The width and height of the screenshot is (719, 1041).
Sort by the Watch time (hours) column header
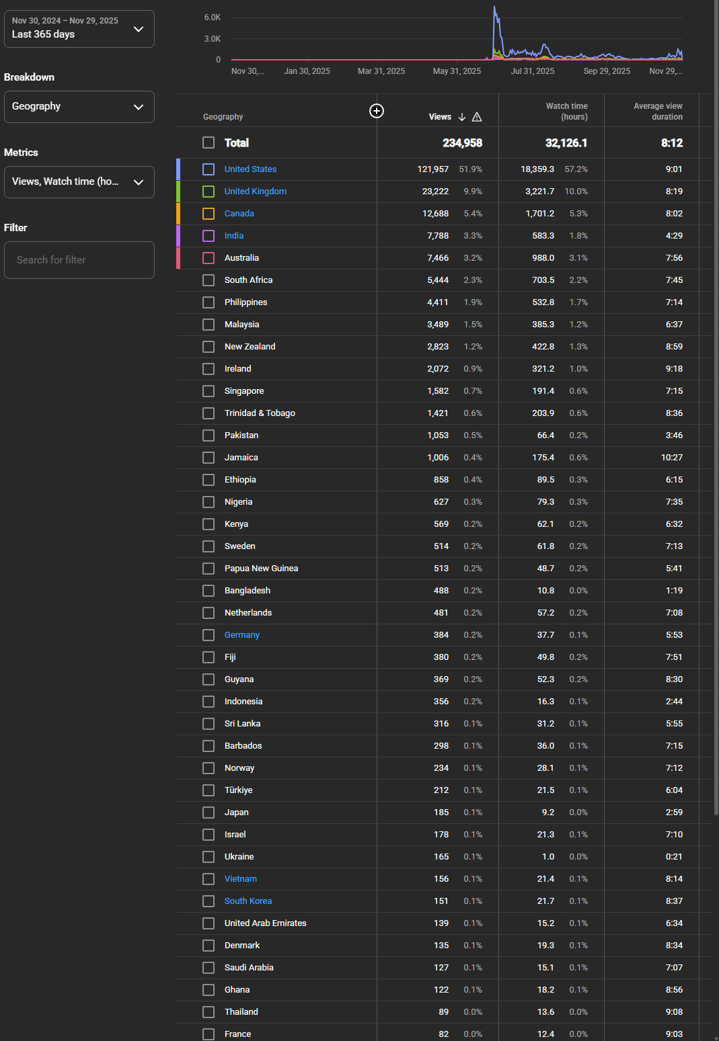point(566,112)
